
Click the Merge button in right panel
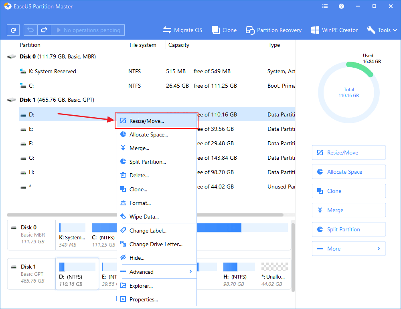pos(348,210)
